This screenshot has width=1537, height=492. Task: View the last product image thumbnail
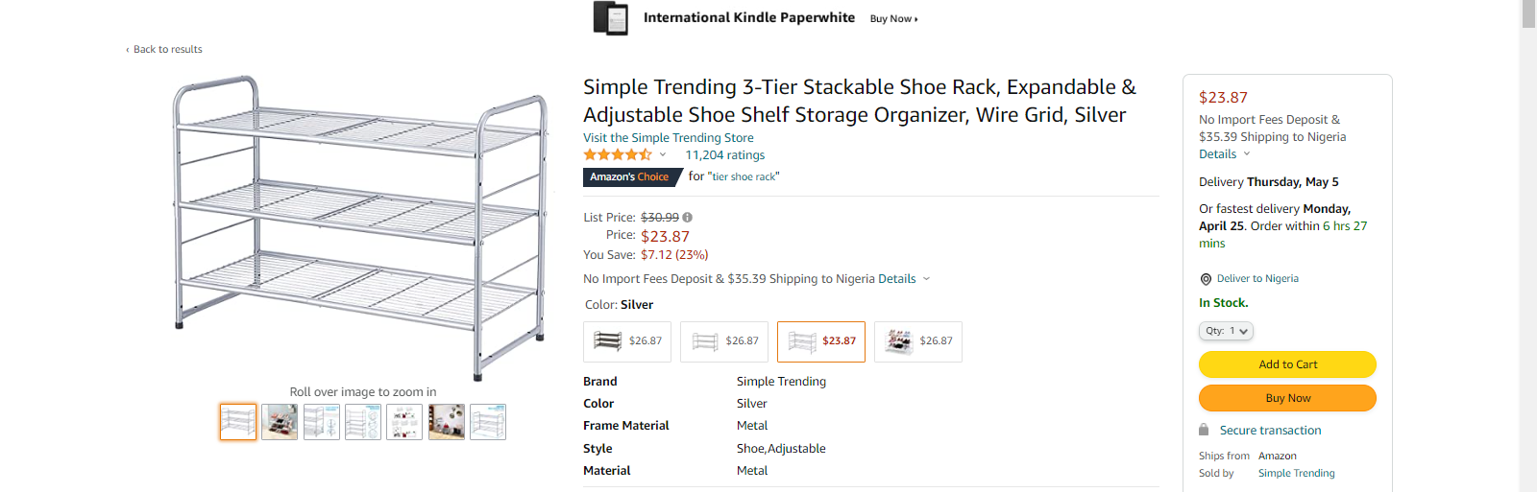(488, 422)
